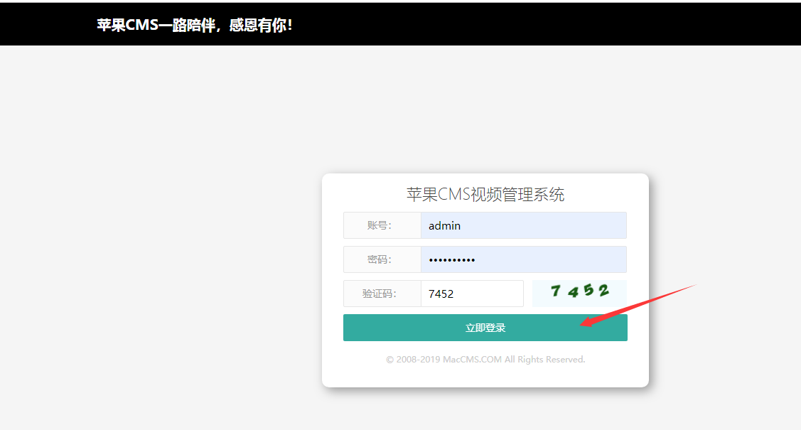Focus the password input field
The width and height of the screenshot is (801, 430).
tap(524, 259)
